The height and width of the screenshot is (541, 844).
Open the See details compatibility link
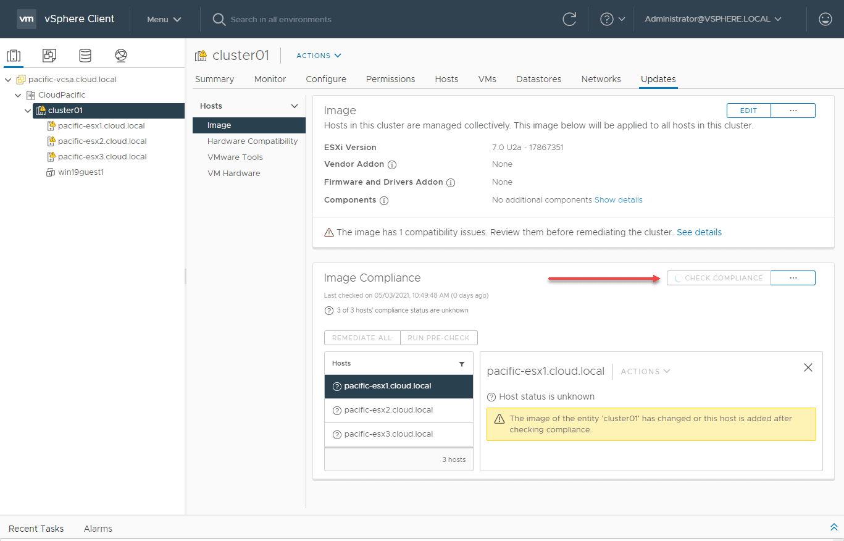coord(699,232)
